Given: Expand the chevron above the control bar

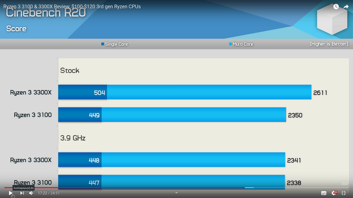Looking at the screenshot, I should click(x=176, y=193).
